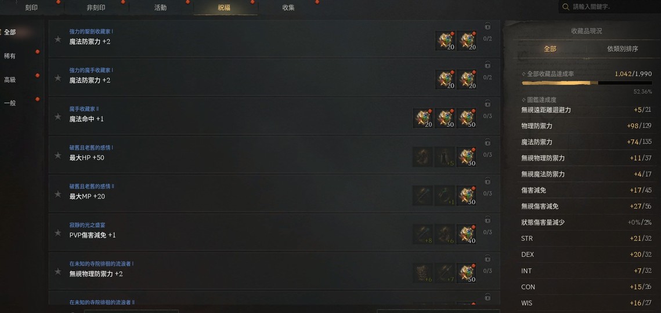Switch to the 刻印 tab
Image resolution: width=661 pixels, height=313 pixels.
coord(31,8)
